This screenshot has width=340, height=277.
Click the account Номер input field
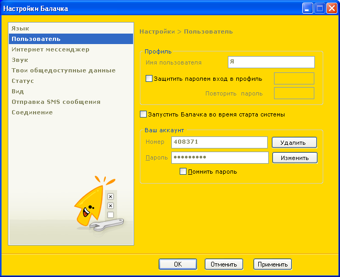[220, 142]
